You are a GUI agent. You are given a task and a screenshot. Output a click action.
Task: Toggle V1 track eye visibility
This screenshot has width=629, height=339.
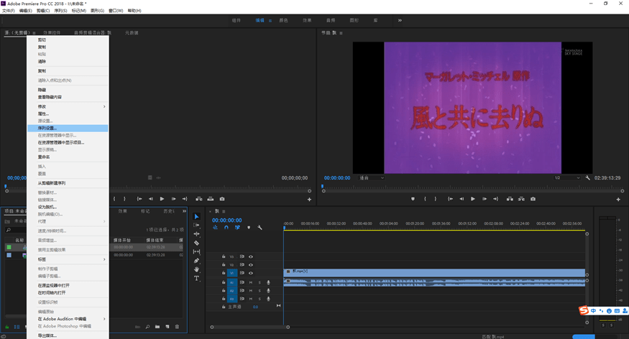pyautogui.click(x=251, y=273)
